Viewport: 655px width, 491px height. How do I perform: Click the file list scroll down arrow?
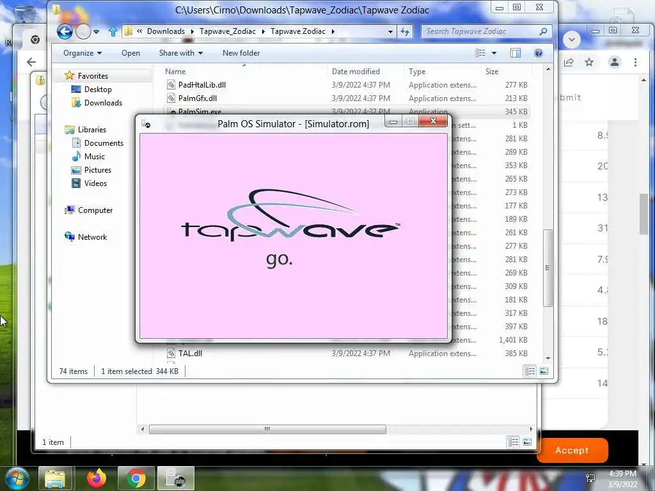point(548,358)
